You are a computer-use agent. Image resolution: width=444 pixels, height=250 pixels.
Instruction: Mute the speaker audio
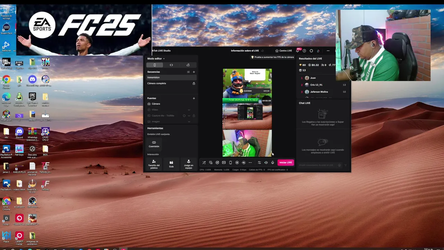tap(266, 162)
